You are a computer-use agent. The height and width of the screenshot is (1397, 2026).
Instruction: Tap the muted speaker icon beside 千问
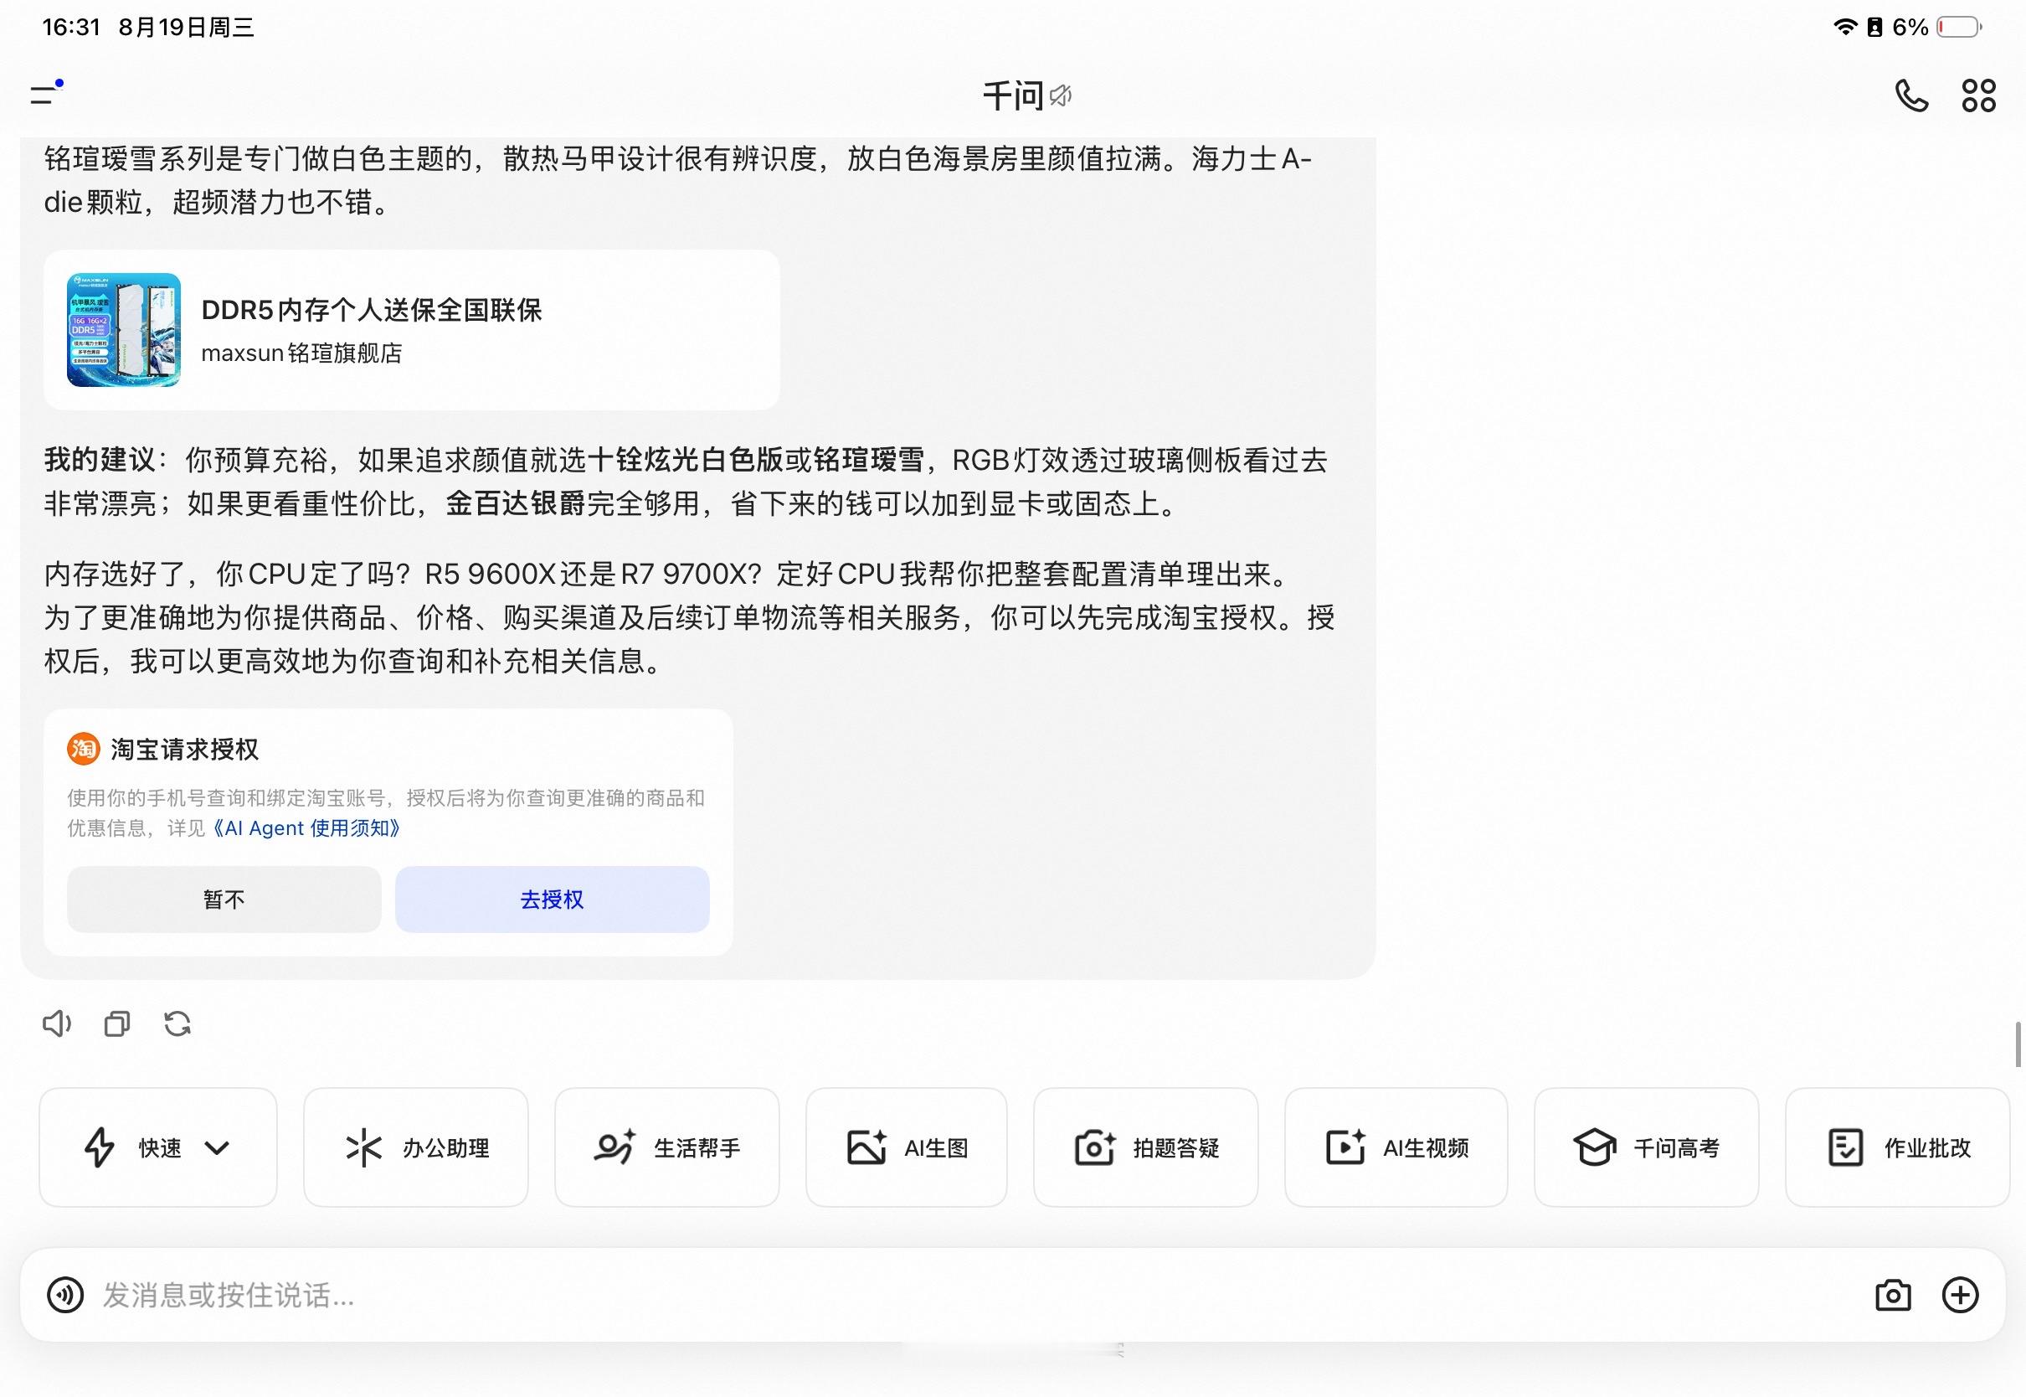click(1060, 95)
